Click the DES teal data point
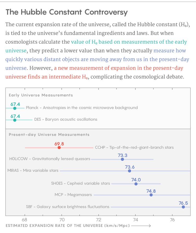This screenshot has height=233, width=196. tap(15, 120)
